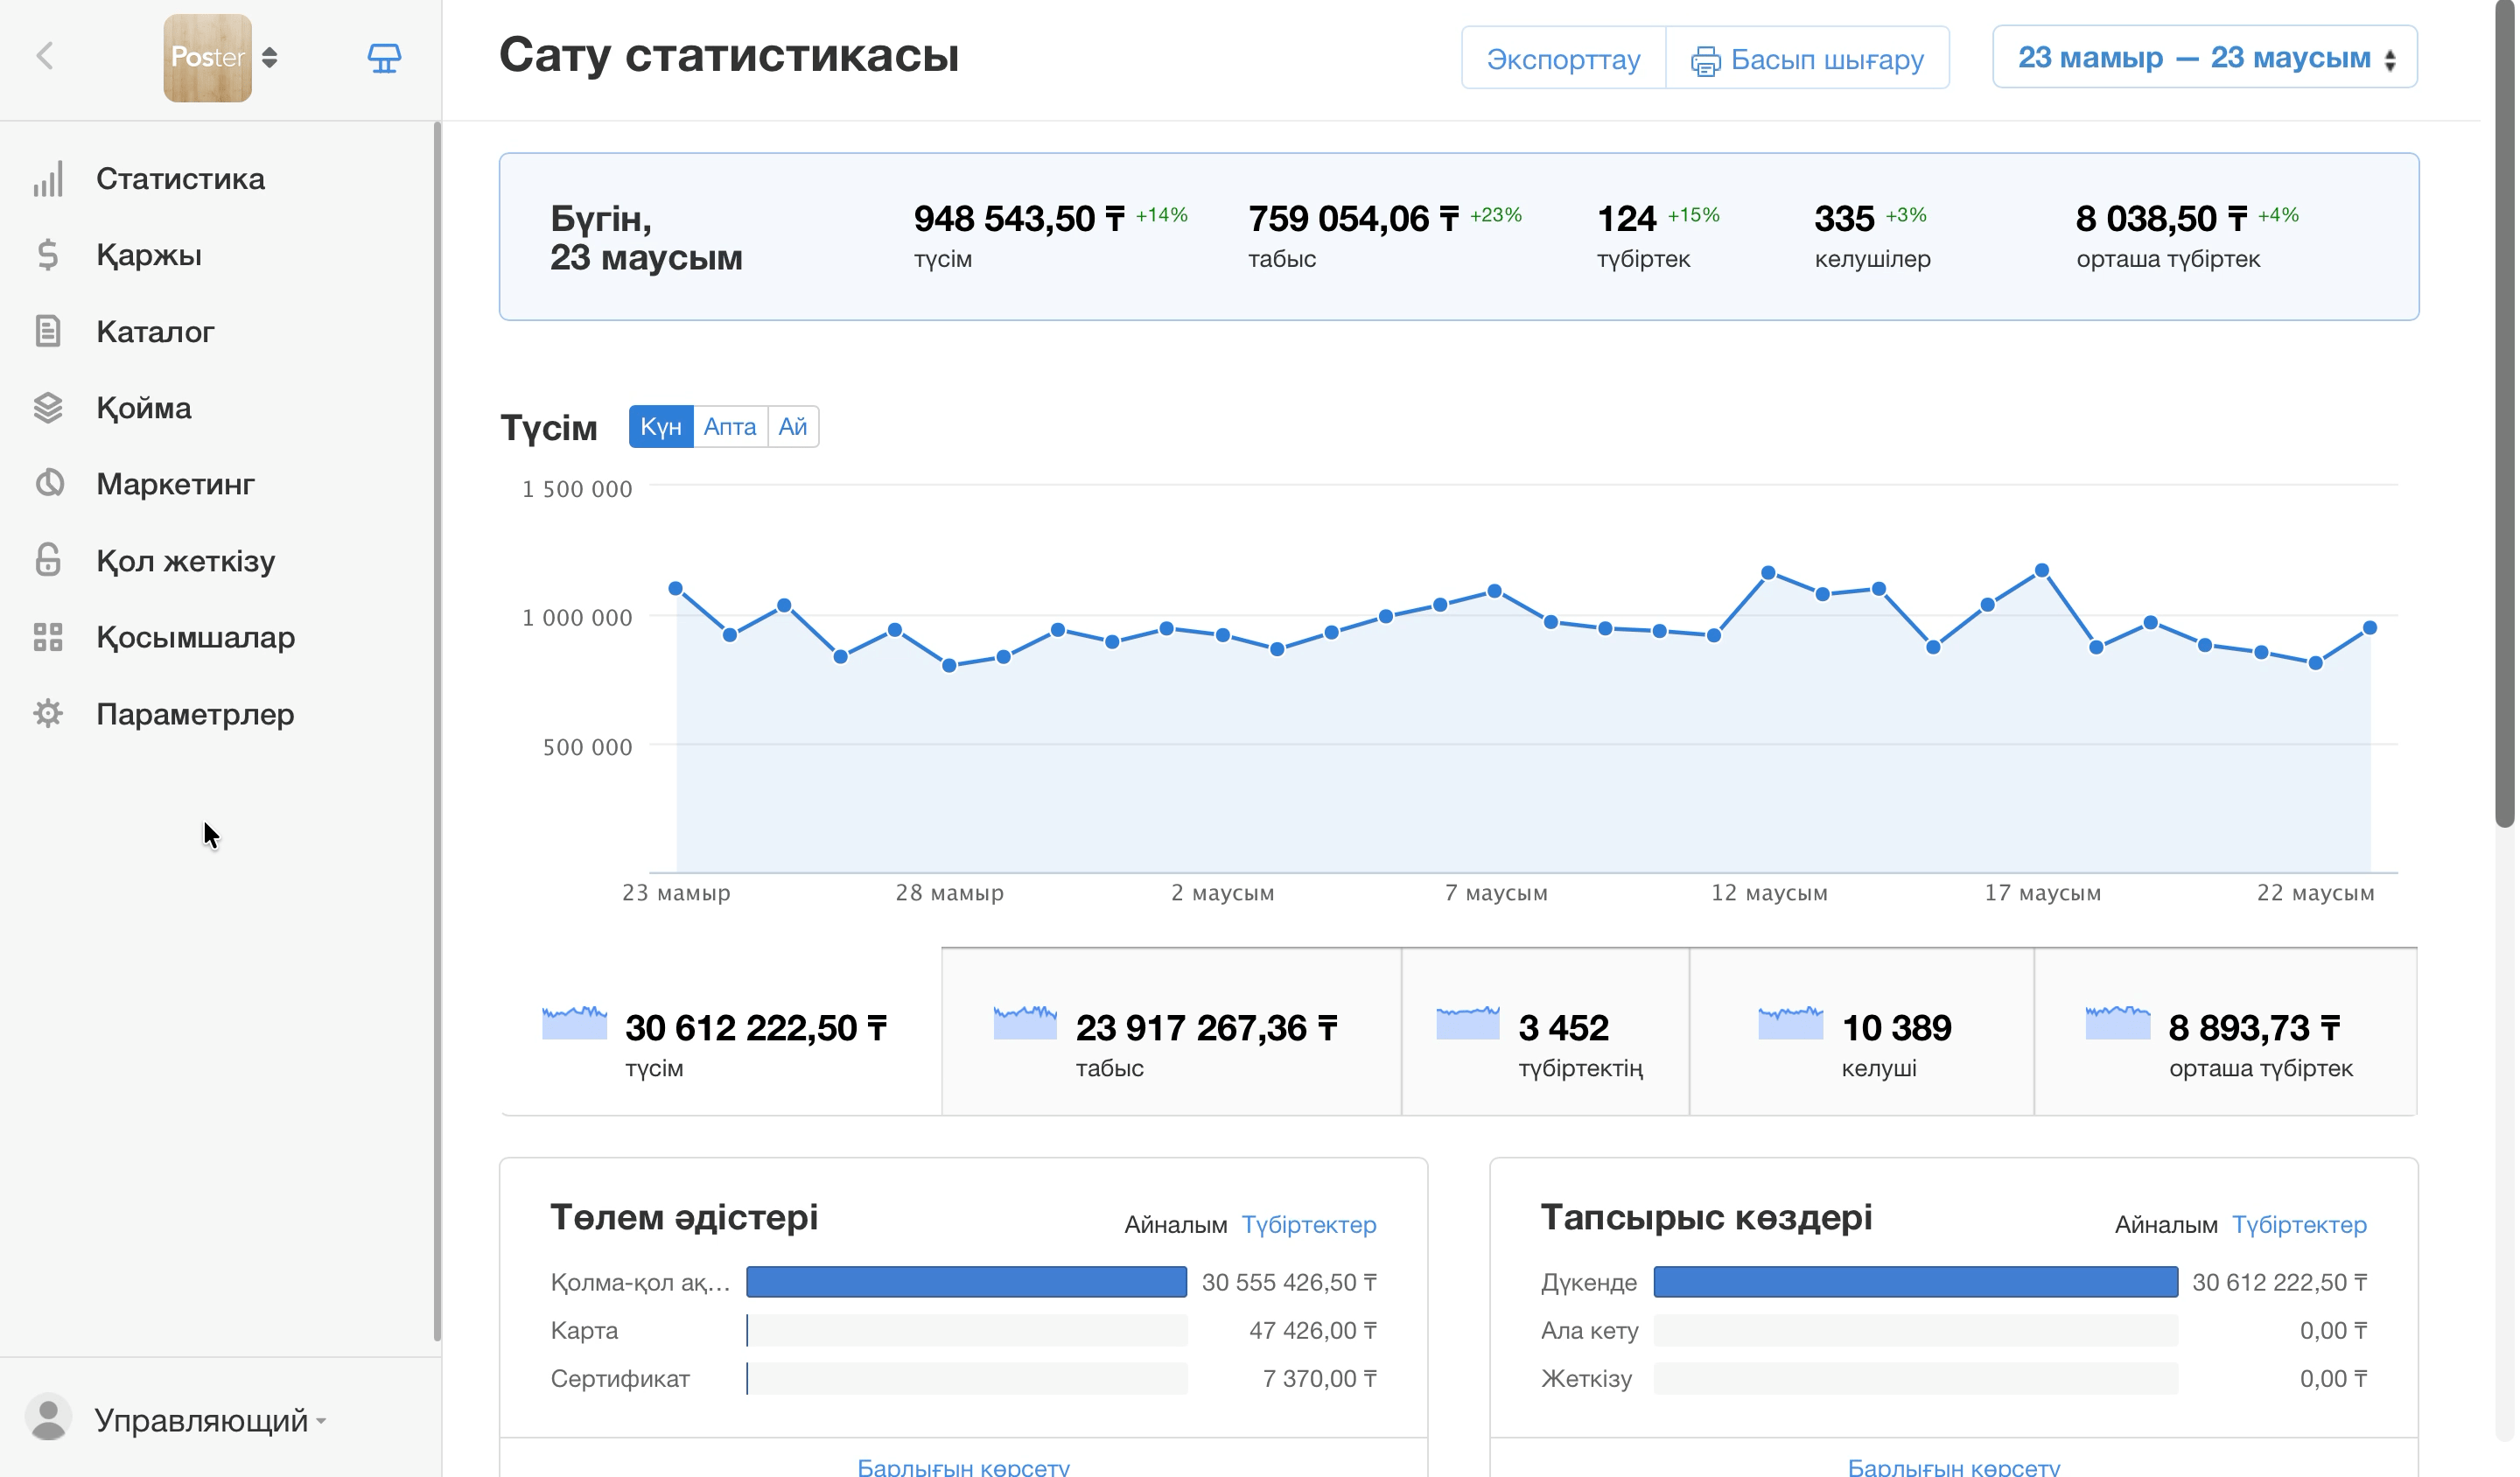Click the main page vertical scrollbar
2520x1477 pixels.
[2504, 415]
